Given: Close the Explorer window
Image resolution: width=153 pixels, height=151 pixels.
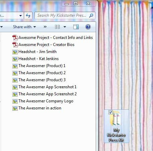Looking at the screenshot, I should click(88, 4).
